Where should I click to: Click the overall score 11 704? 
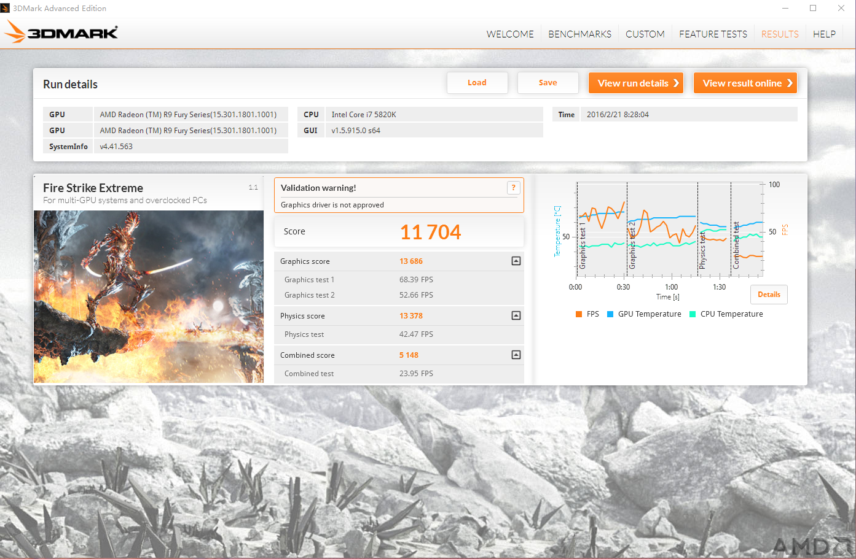430,232
